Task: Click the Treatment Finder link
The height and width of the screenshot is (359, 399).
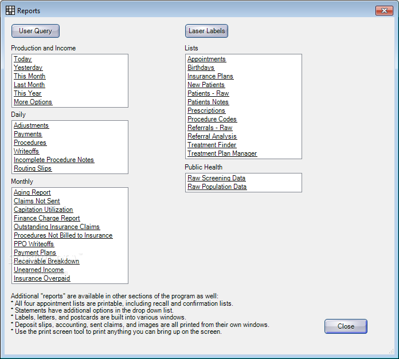Action: (212, 145)
